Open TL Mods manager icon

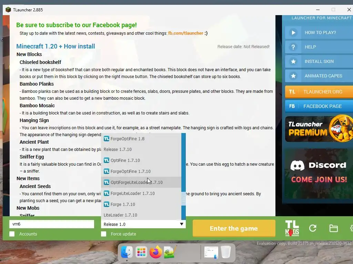pyautogui.click(x=292, y=228)
